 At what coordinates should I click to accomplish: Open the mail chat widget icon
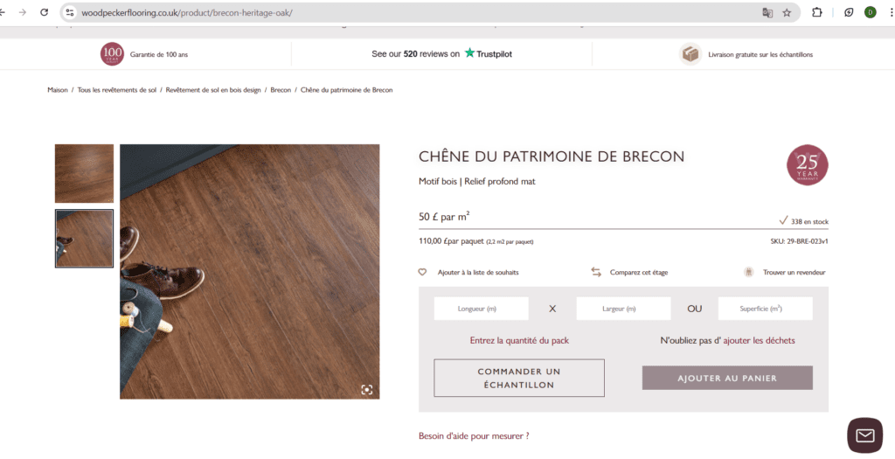[864, 435]
